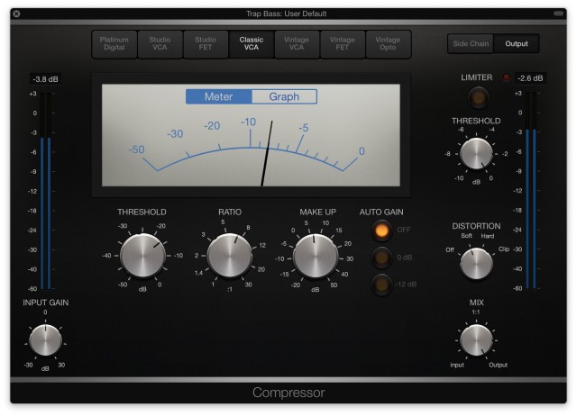The height and width of the screenshot is (416, 577).
Task: Click the compressor Threshold knob
Action: pos(142,254)
